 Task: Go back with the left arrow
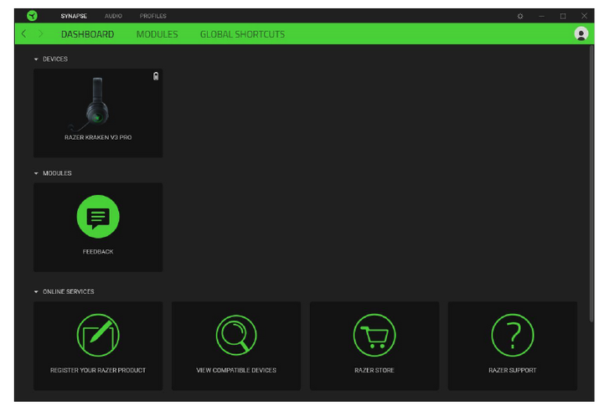coord(24,33)
